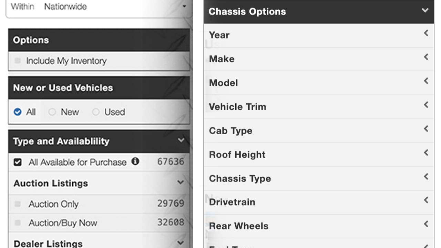Image resolution: width=441 pixels, height=248 pixels.
Task: Click the arrow icon next to Year
Action: click(426, 33)
